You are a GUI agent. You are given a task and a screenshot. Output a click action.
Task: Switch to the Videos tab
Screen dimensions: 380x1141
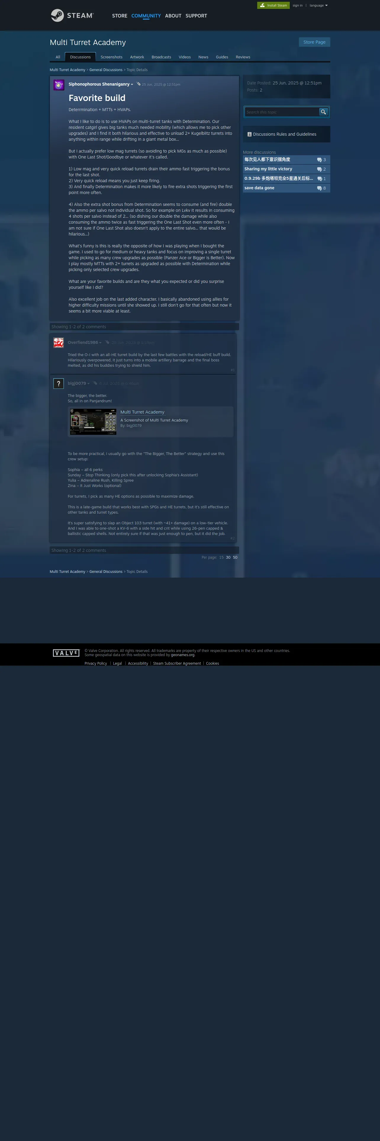(185, 57)
